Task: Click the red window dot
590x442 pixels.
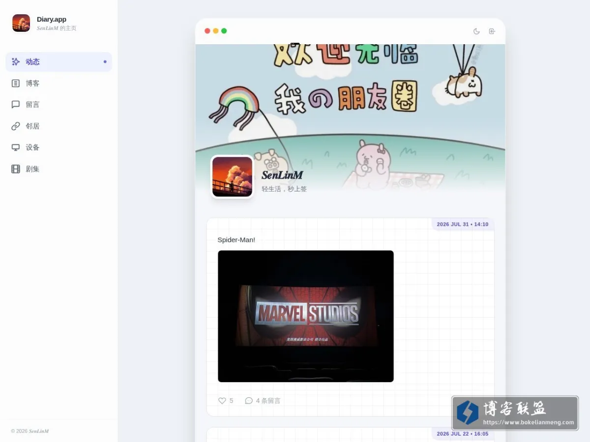Action: tap(207, 31)
